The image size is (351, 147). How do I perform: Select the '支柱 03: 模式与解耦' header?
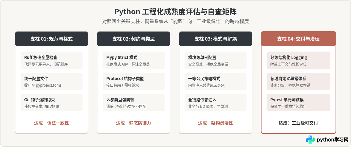(x=216, y=39)
